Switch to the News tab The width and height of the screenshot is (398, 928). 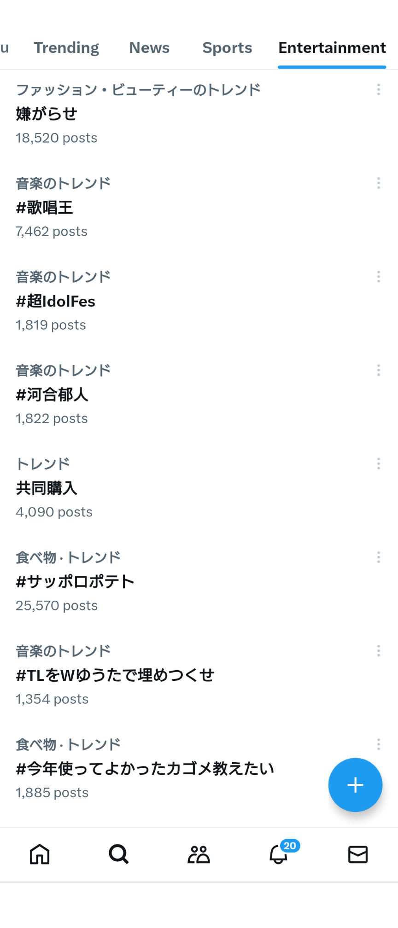[x=149, y=48]
